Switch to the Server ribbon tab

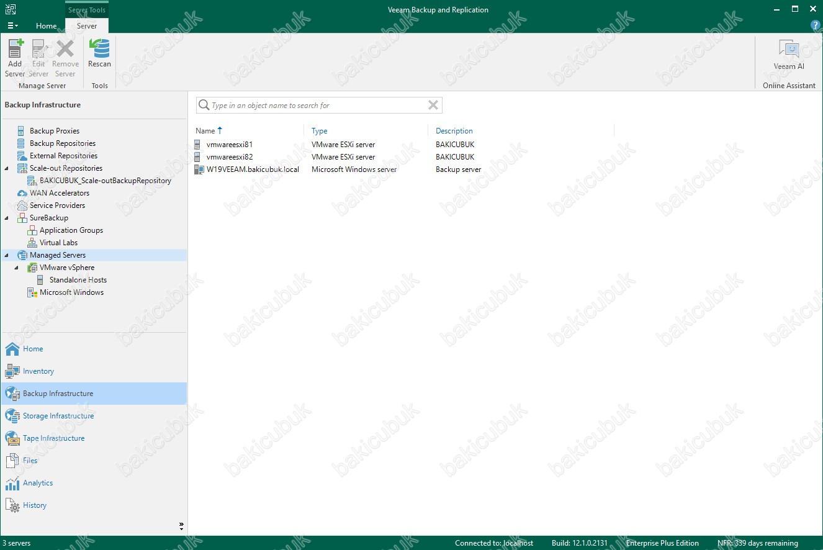(87, 26)
